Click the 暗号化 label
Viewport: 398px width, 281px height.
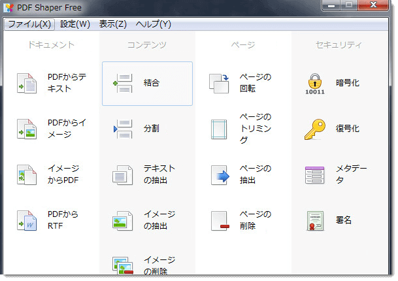[348, 83]
